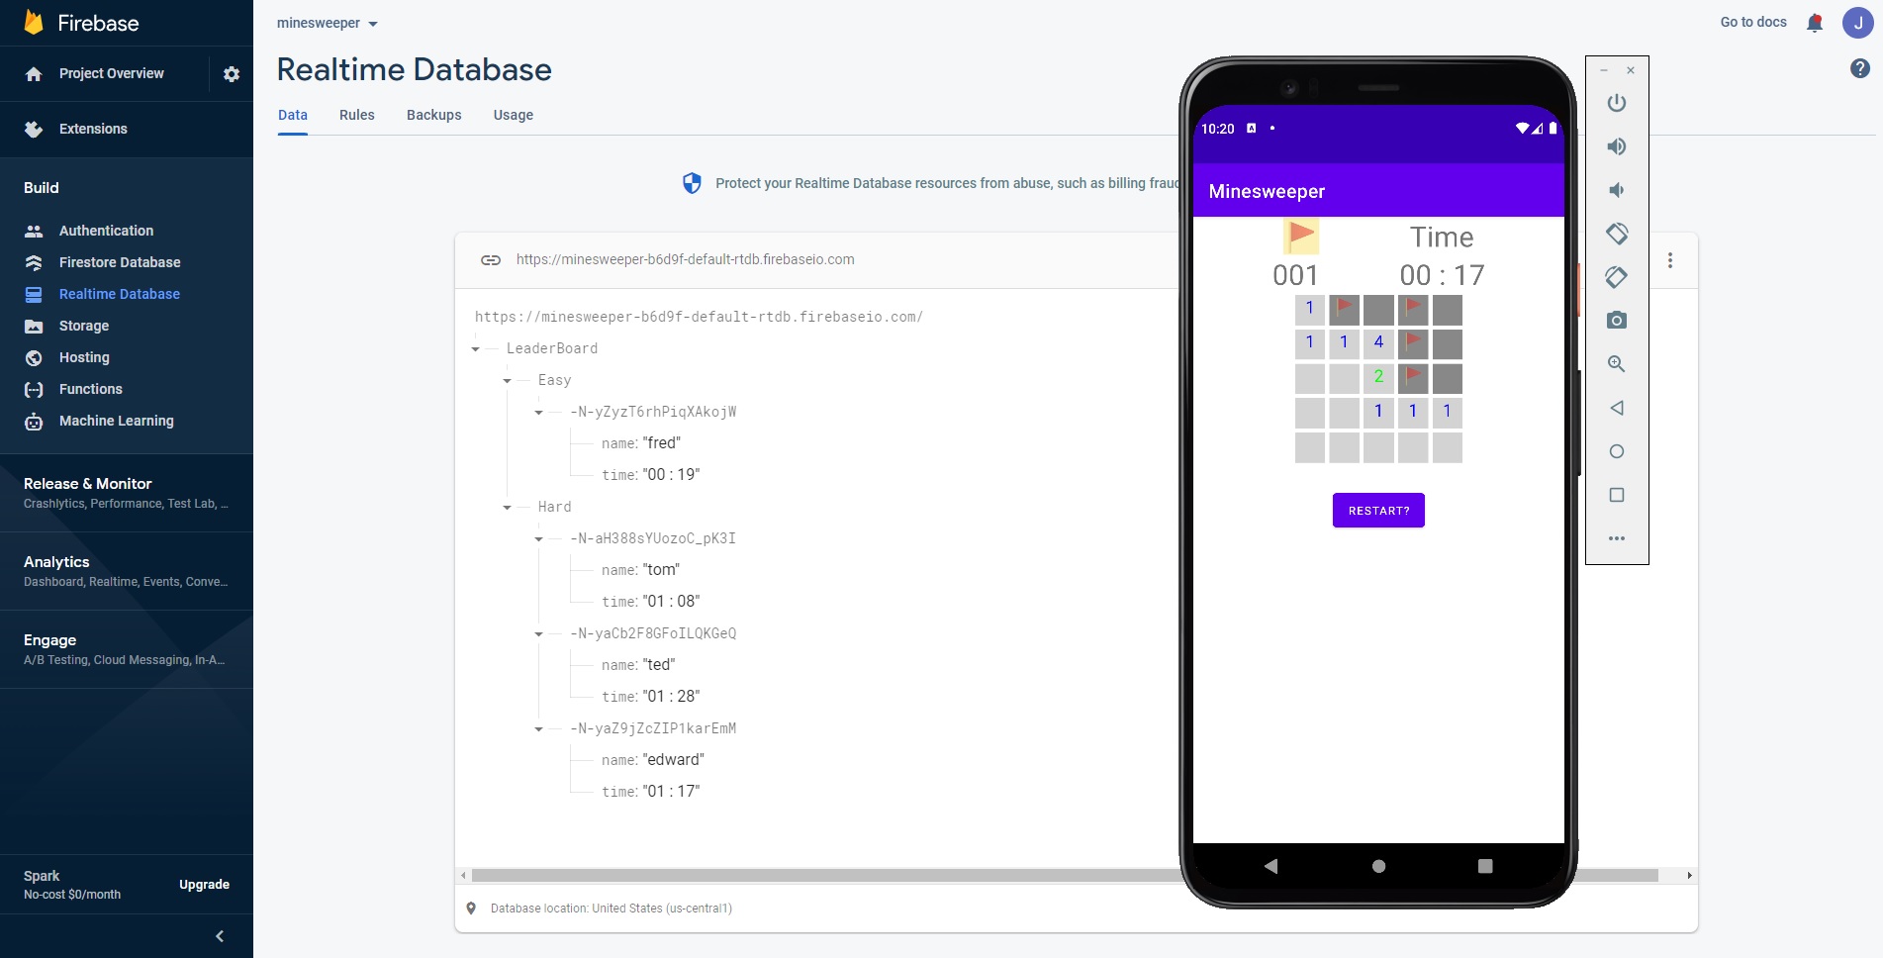
Task: Tap the phone navigation recents button
Action: click(x=1485, y=866)
